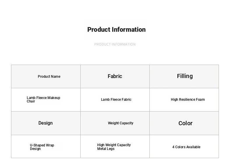Select the 4 Colors Available cell
230x168 pixels.
pos(184,146)
